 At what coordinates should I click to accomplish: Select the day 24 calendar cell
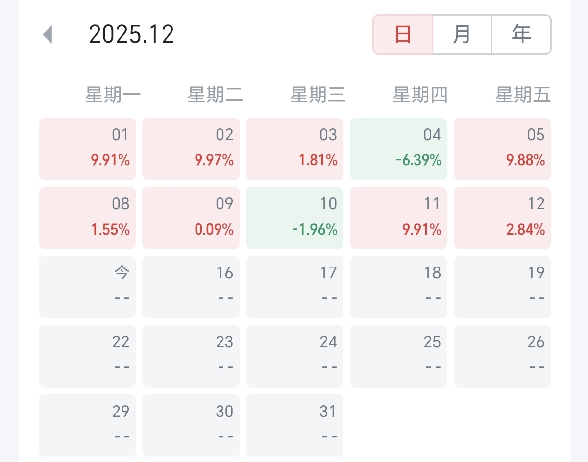[x=294, y=356]
